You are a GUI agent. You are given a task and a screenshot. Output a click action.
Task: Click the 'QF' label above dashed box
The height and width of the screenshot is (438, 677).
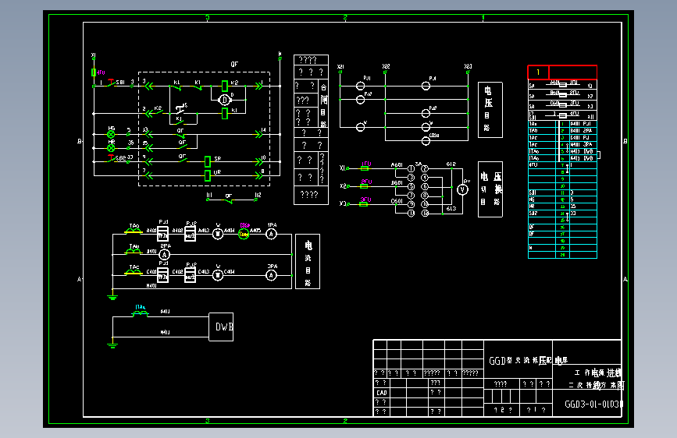click(x=234, y=64)
